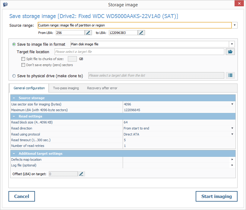Click the Read using protocol row label

click(26, 134)
